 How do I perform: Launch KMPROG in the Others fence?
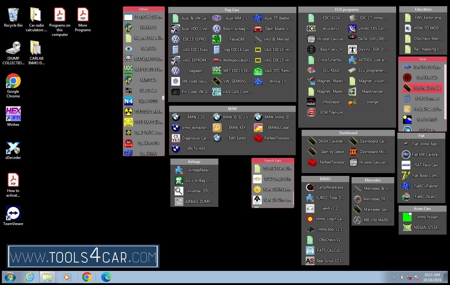click(x=143, y=28)
